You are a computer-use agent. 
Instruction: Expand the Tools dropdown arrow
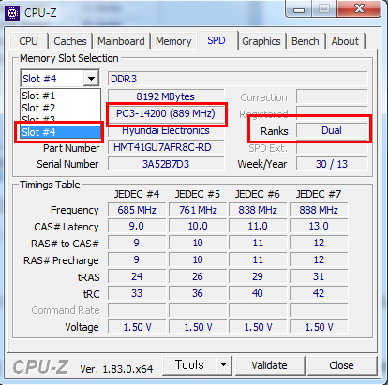point(224,364)
